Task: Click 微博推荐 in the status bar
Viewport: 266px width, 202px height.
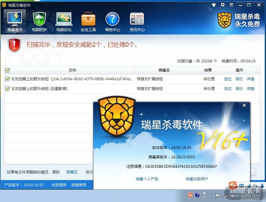Action: point(79,185)
